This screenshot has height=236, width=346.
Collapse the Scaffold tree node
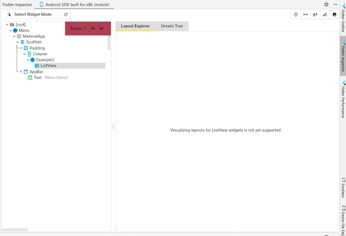[17, 42]
